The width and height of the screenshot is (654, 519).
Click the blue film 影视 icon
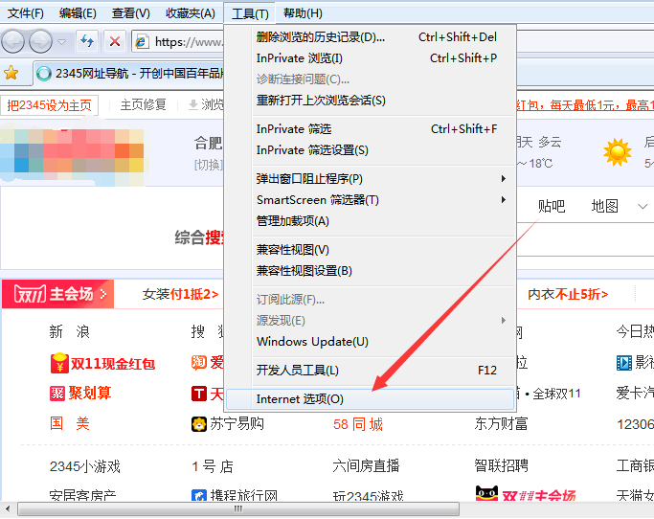coord(624,363)
